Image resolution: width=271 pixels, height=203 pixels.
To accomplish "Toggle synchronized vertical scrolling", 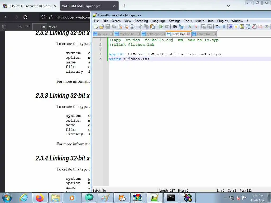I will pyautogui.click(x=204, y=27).
